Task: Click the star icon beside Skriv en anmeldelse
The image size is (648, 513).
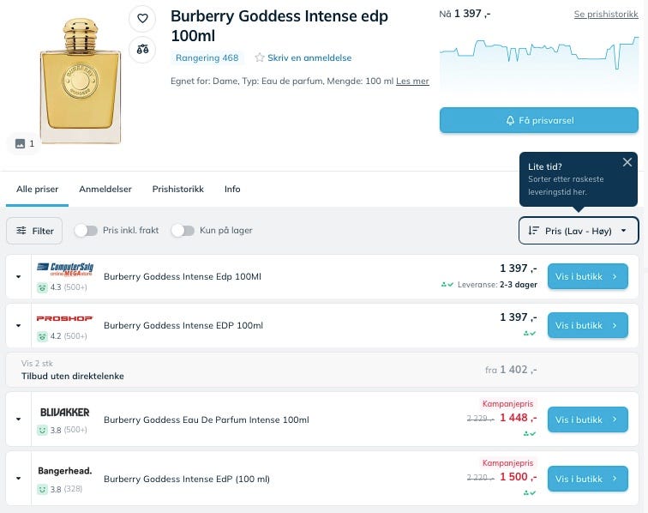Action: (260, 57)
